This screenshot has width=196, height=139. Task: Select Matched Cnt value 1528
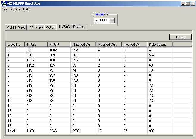point(76,50)
